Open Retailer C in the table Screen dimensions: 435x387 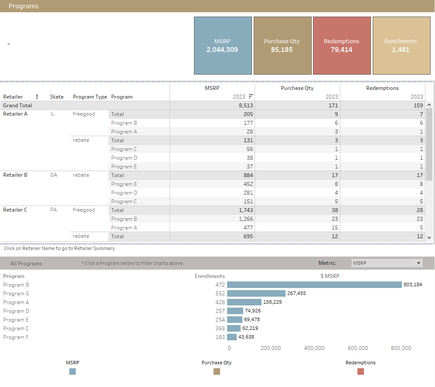click(15, 210)
